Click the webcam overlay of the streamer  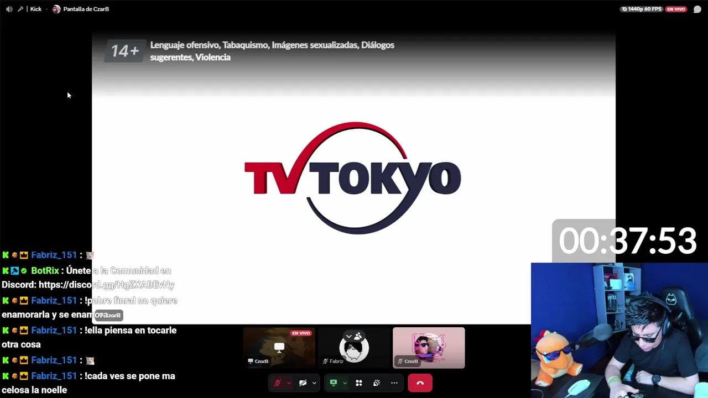click(619, 331)
